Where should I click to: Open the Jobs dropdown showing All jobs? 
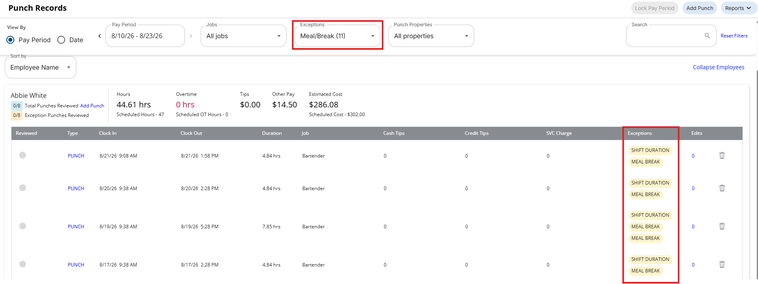click(244, 36)
